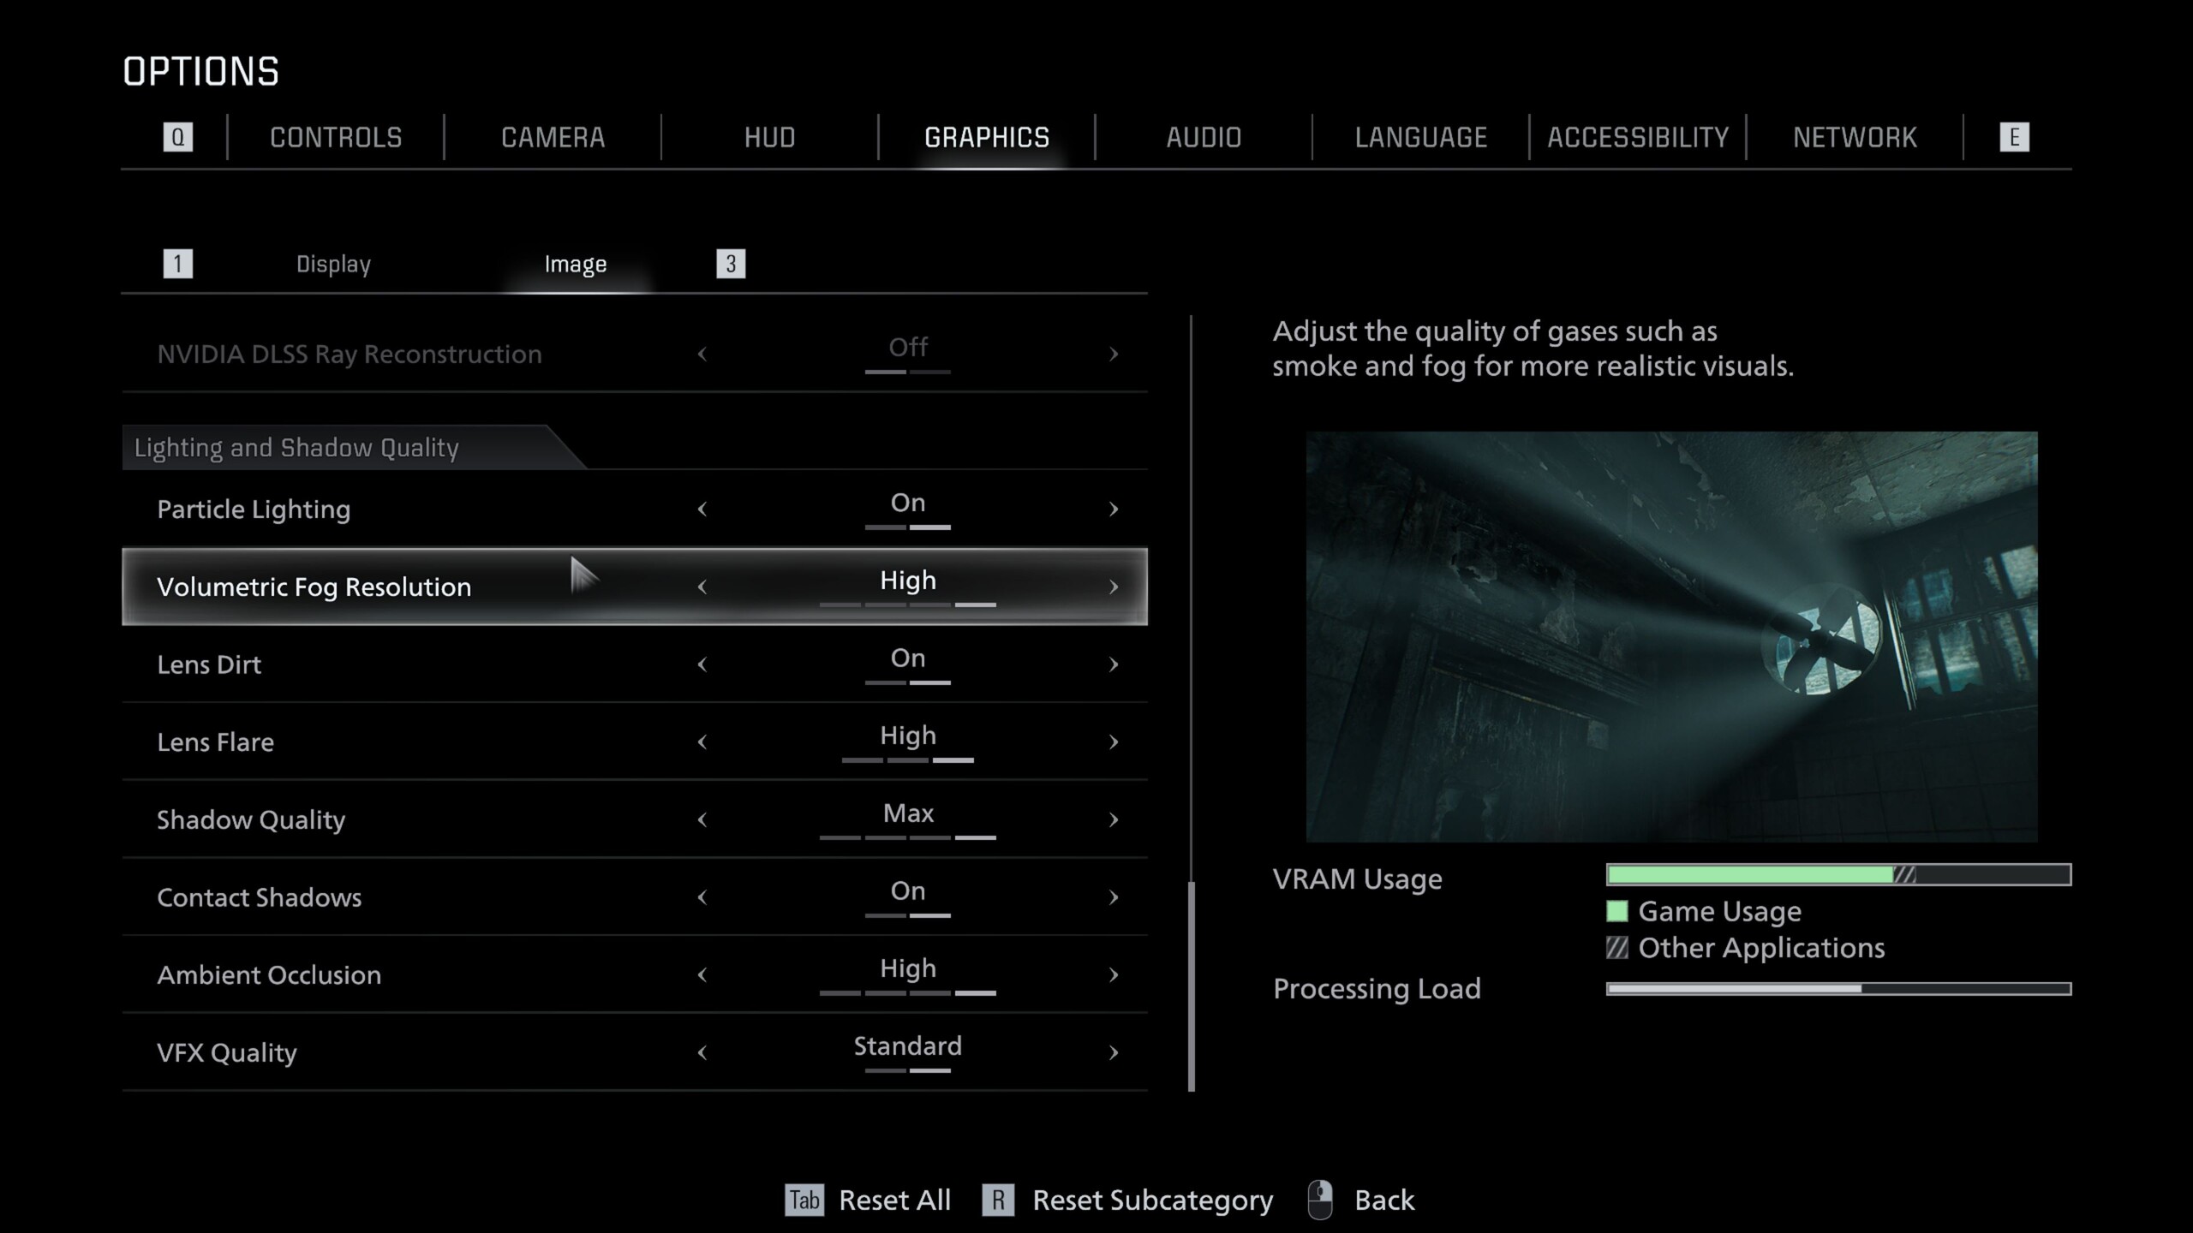Click the mouse icon next to Back
2193x1233 pixels.
[1320, 1200]
